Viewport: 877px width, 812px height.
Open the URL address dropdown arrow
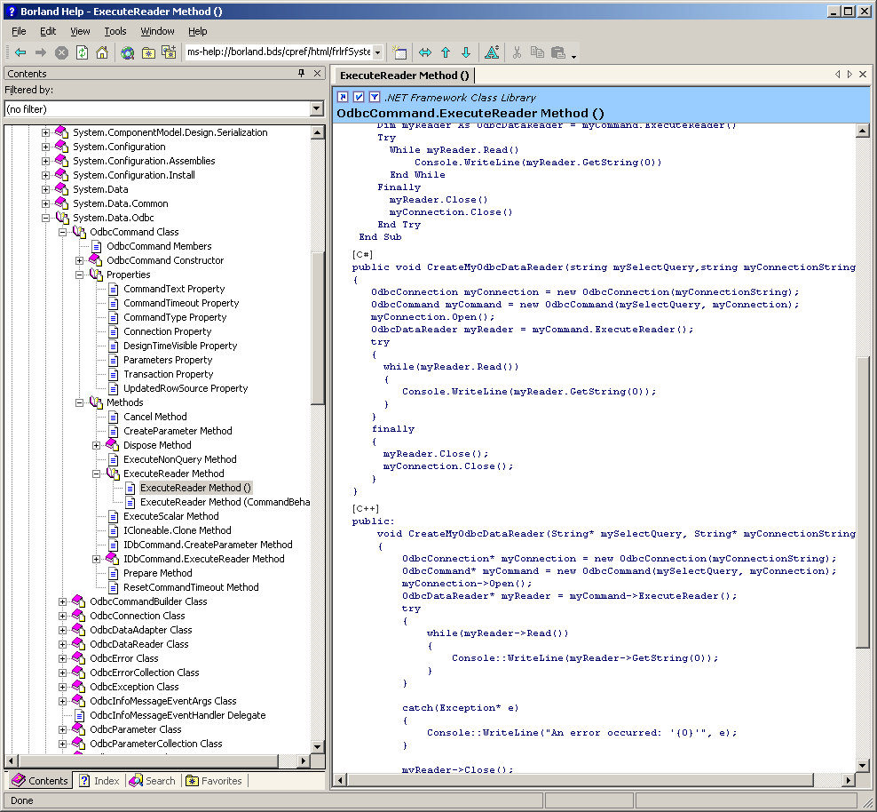coord(378,52)
